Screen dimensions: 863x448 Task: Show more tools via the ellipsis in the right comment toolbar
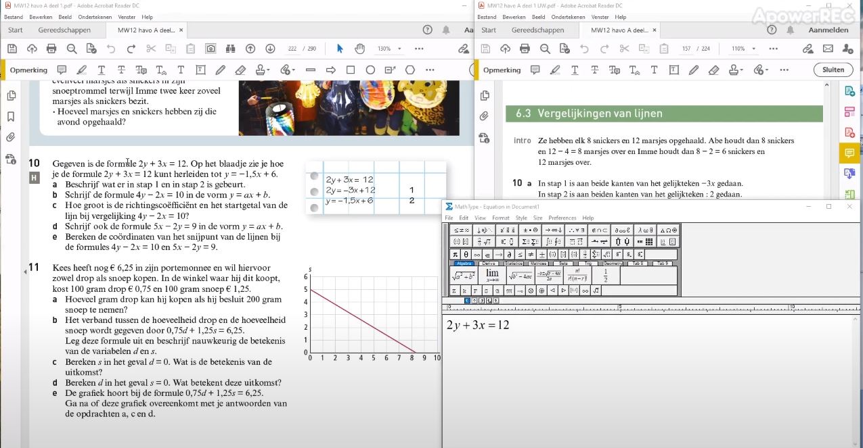784,70
